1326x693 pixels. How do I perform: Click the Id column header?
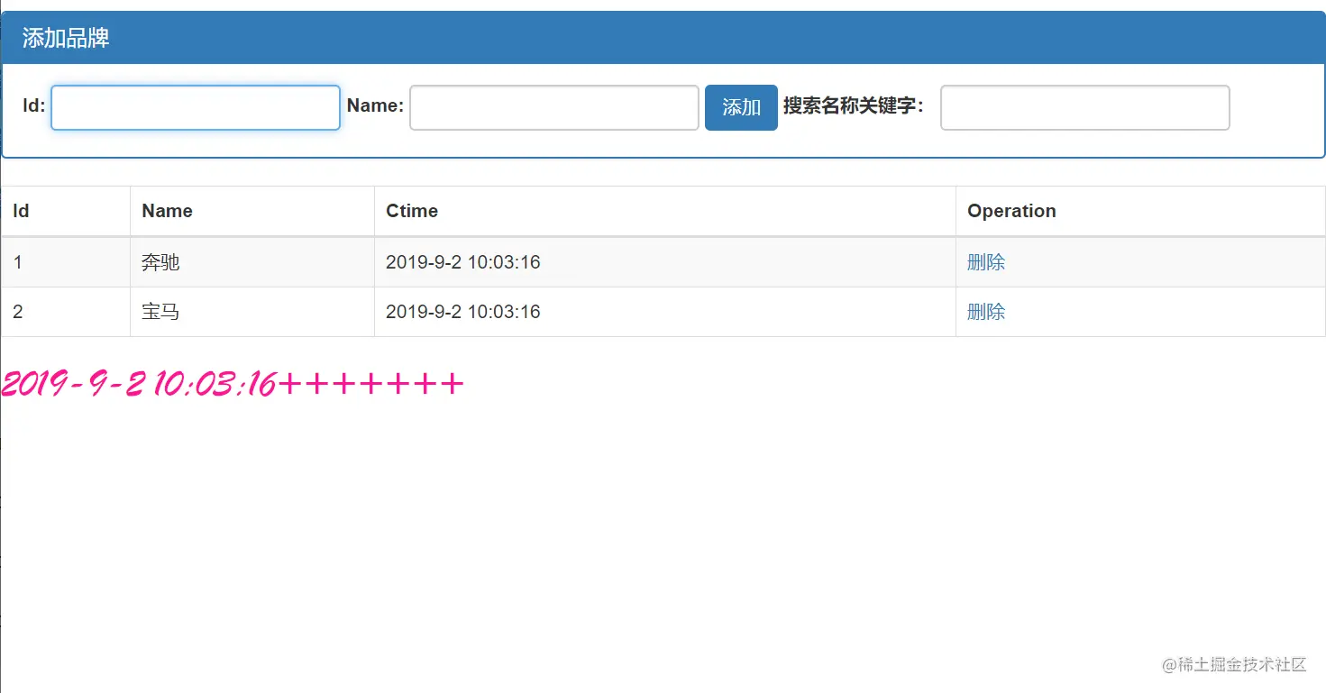click(66, 211)
